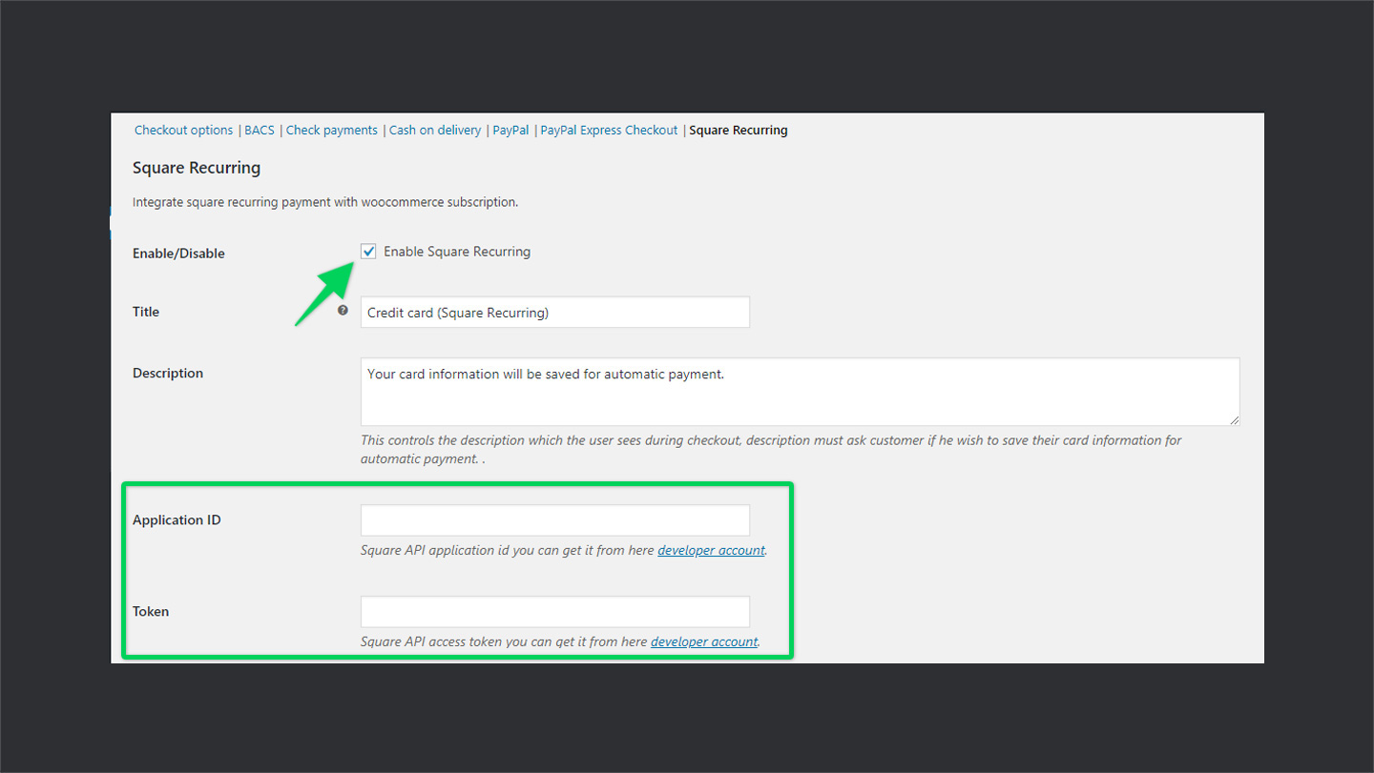Click the Token input field

click(555, 612)
